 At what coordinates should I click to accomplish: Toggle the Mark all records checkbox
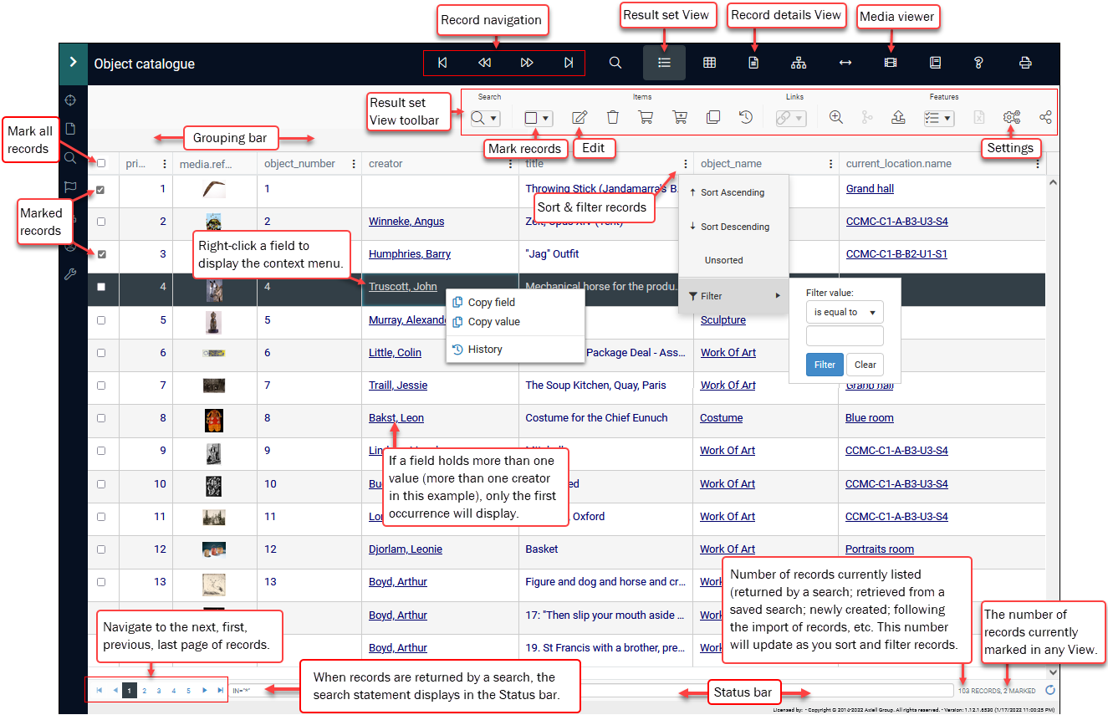(x=102, y=163)
